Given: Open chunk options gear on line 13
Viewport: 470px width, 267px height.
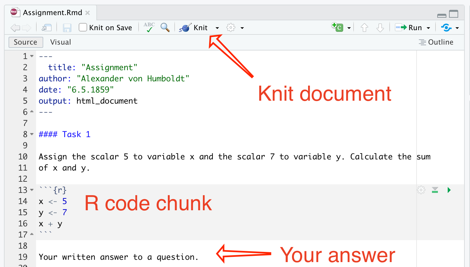Looking at the screenshot, I should pos(421,190).
